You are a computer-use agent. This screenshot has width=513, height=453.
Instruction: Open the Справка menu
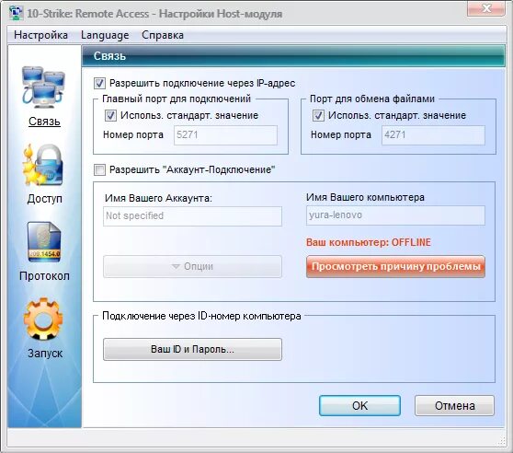pos(163,35)
